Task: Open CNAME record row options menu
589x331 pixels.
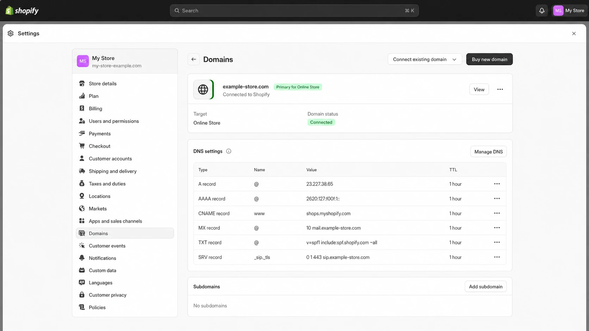Action: pos(497,214)
